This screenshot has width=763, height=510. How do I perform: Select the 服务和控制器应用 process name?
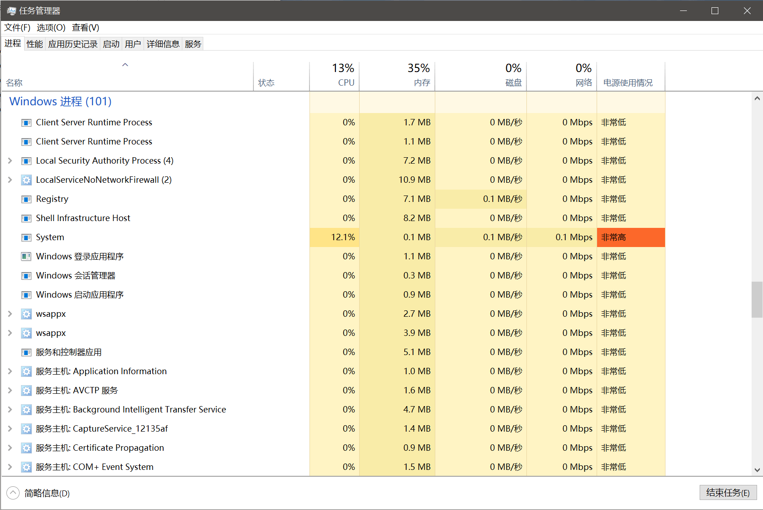pyautogui.click(x=69, y=352)
